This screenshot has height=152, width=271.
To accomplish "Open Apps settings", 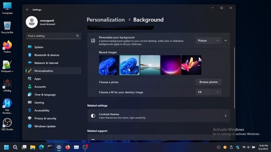I will coord(53,79).
